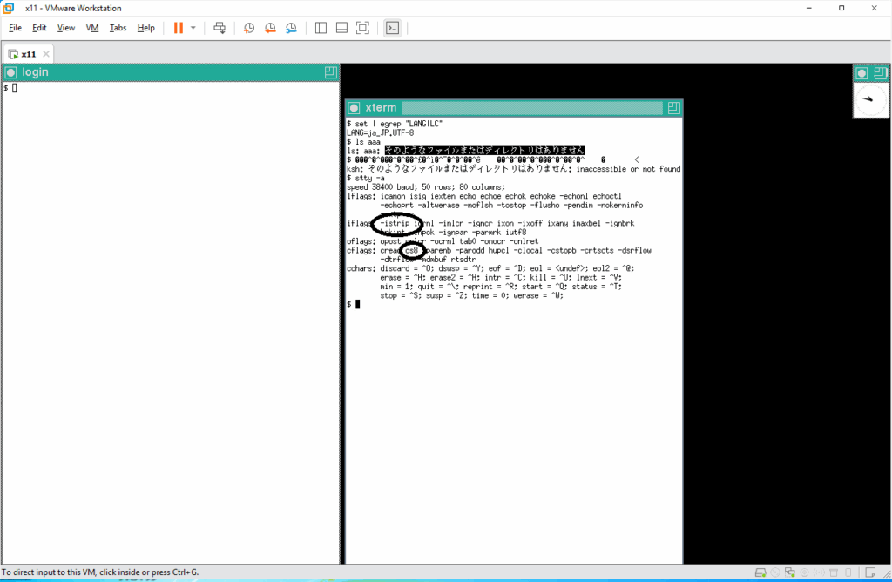Click the hard disk status icon in status bar
The image size is (892, 582).
pyautogui.click(x=760, y=572)
